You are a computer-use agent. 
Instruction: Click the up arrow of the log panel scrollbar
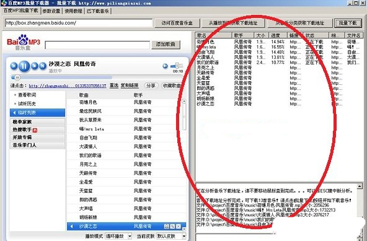[360, 186]
